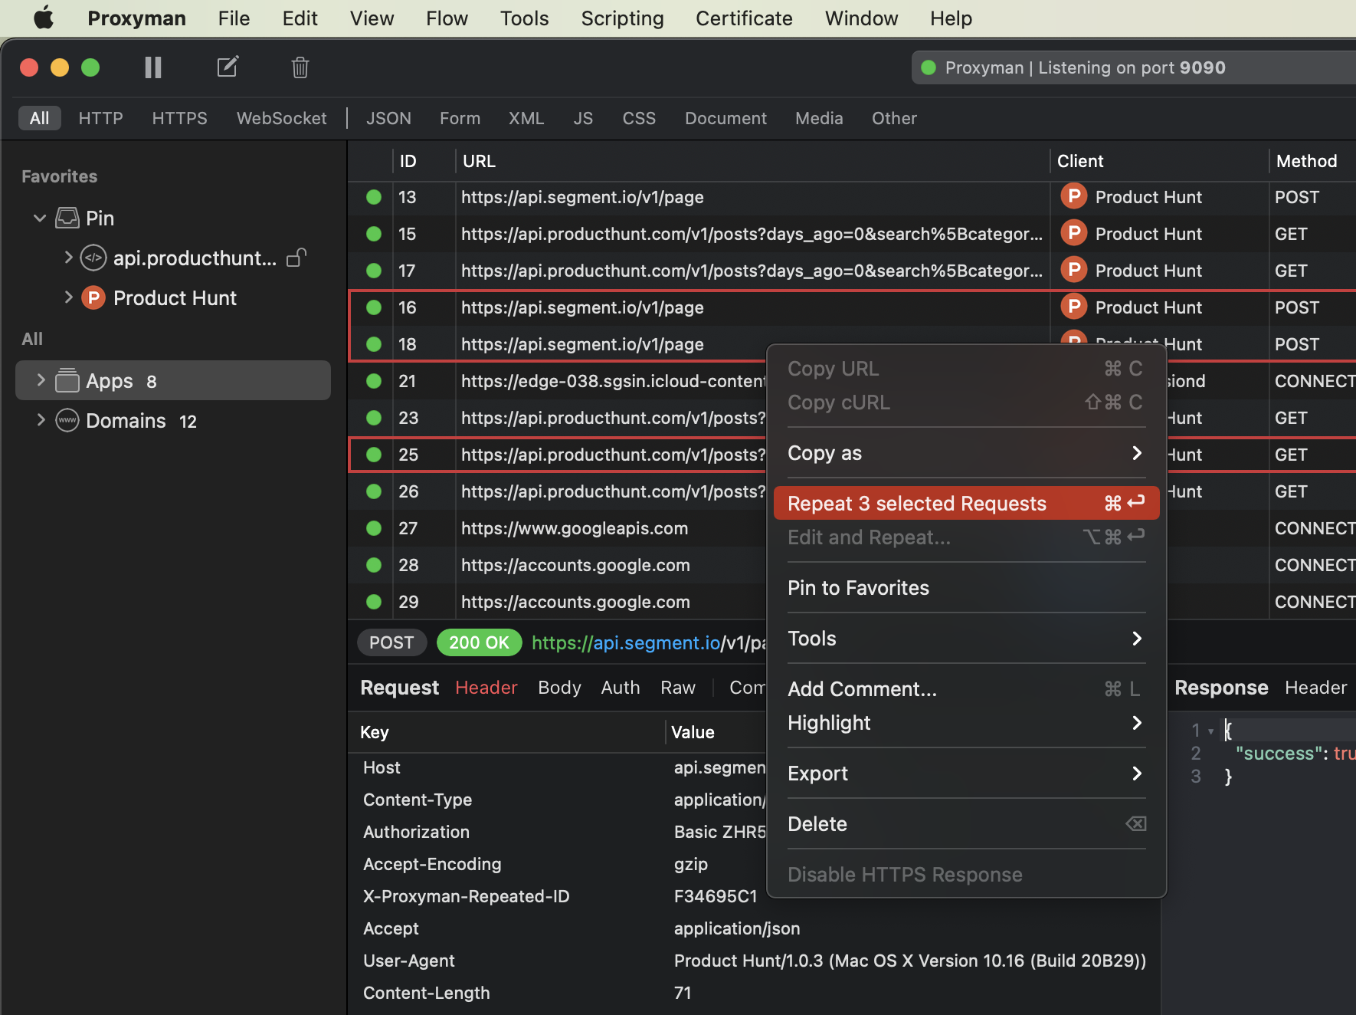Choose Repeat 3 selected Requests
Screen dimensions: 1356x1015
(x=917, y=503)
